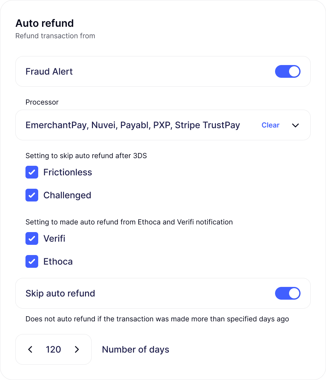Untick the Verifi checkbox
This screenshot has width=326, height=380.
point(32,238)
